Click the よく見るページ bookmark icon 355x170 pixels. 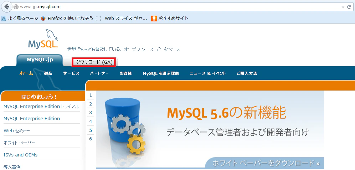[x=4, y=18]
